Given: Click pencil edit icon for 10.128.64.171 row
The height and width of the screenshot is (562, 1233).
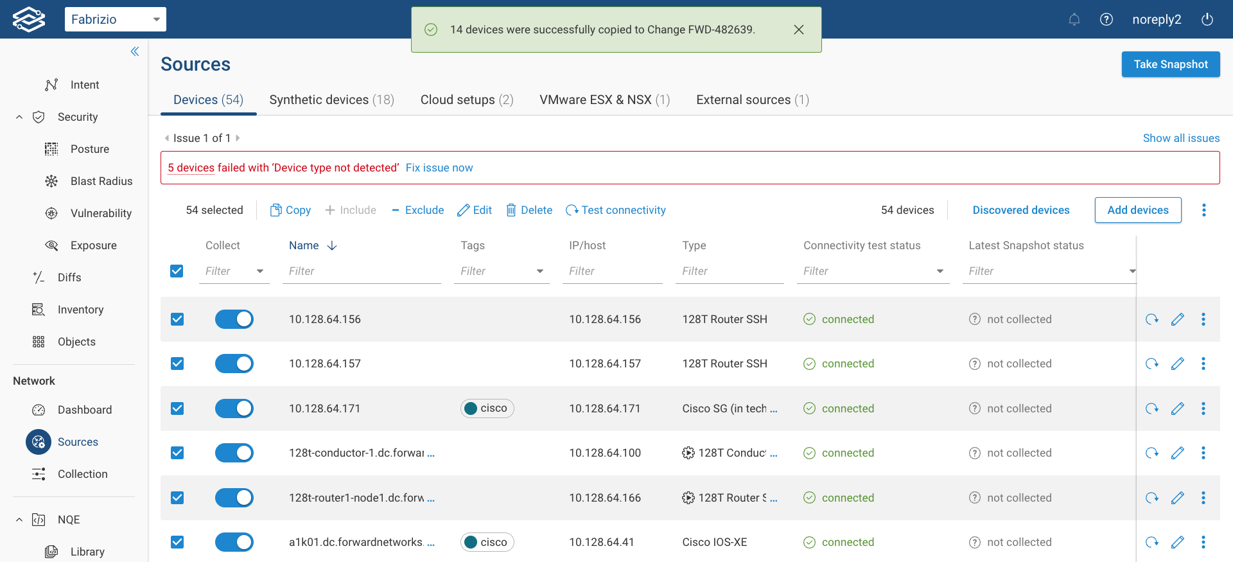Looking at the screenshot, I should tap(1177, 408).
